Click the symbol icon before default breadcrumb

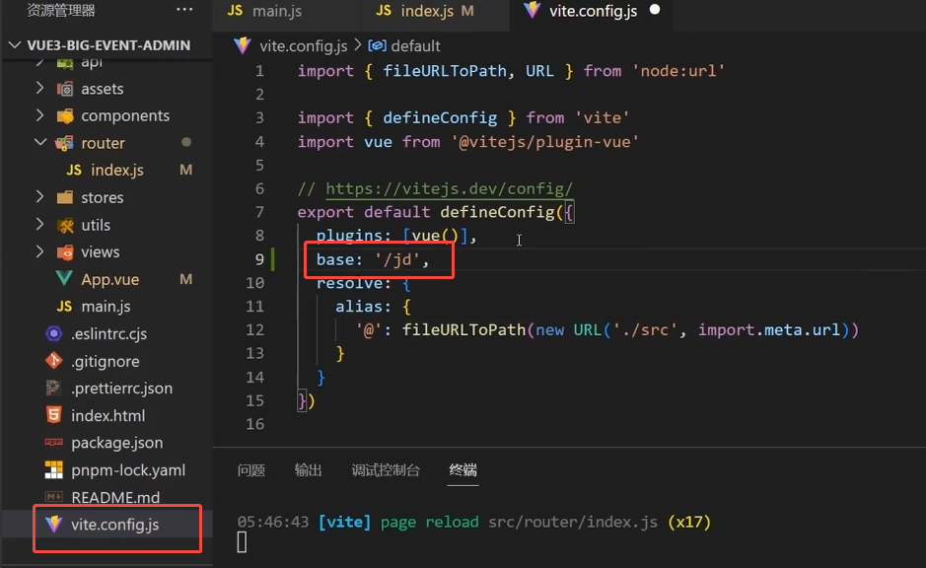(378, 46)
